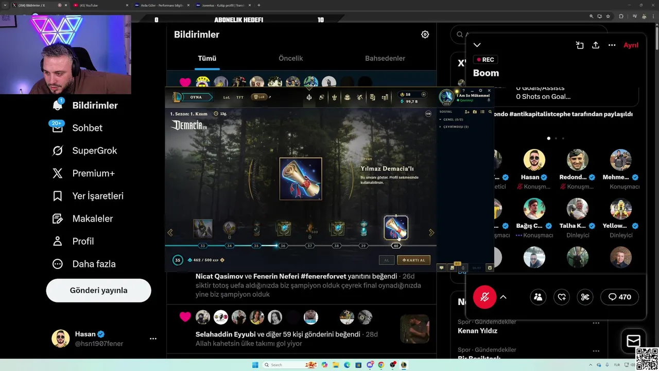Open Hasan account switcher menu dots
Viewport: 659px width, 371px height.
coord(153,339)
